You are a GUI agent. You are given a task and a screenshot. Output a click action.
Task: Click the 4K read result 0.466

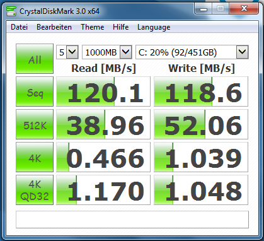[103, 157]
